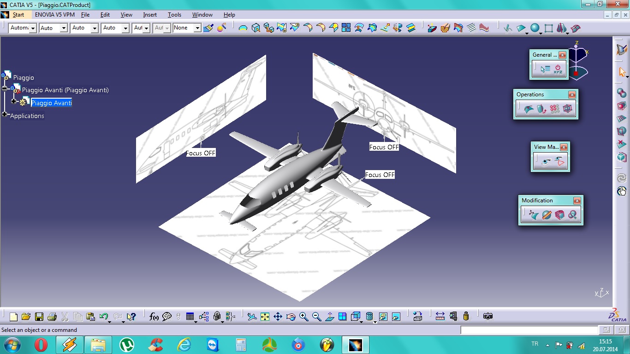Close the Operations toolbar panel
Image resolution: width=630 pixels, height=354 pixels.
(x=572, y=94)
